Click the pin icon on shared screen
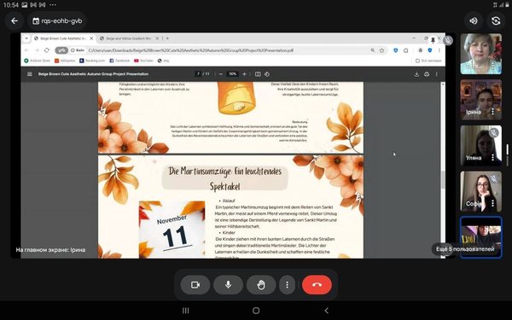Viewport: 512px width, 320px height. coord(433,40)
